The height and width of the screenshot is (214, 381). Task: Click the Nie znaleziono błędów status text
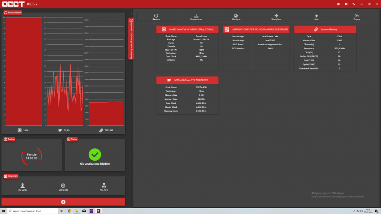click(95, 164)
